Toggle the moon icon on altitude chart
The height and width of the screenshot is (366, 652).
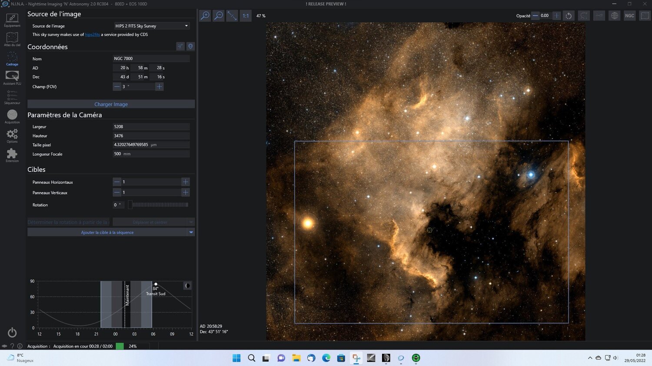tap(187, 285)
